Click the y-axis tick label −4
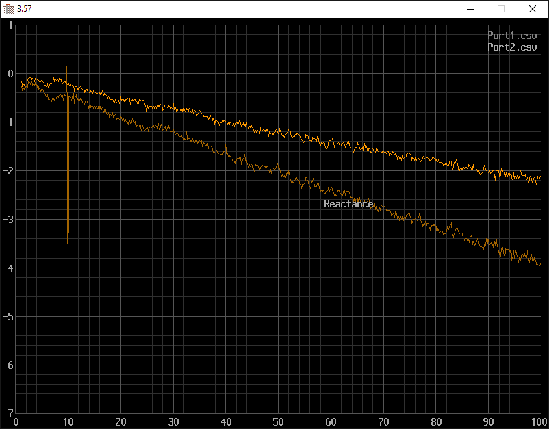549x429 pixels. [x=8, y=268]
